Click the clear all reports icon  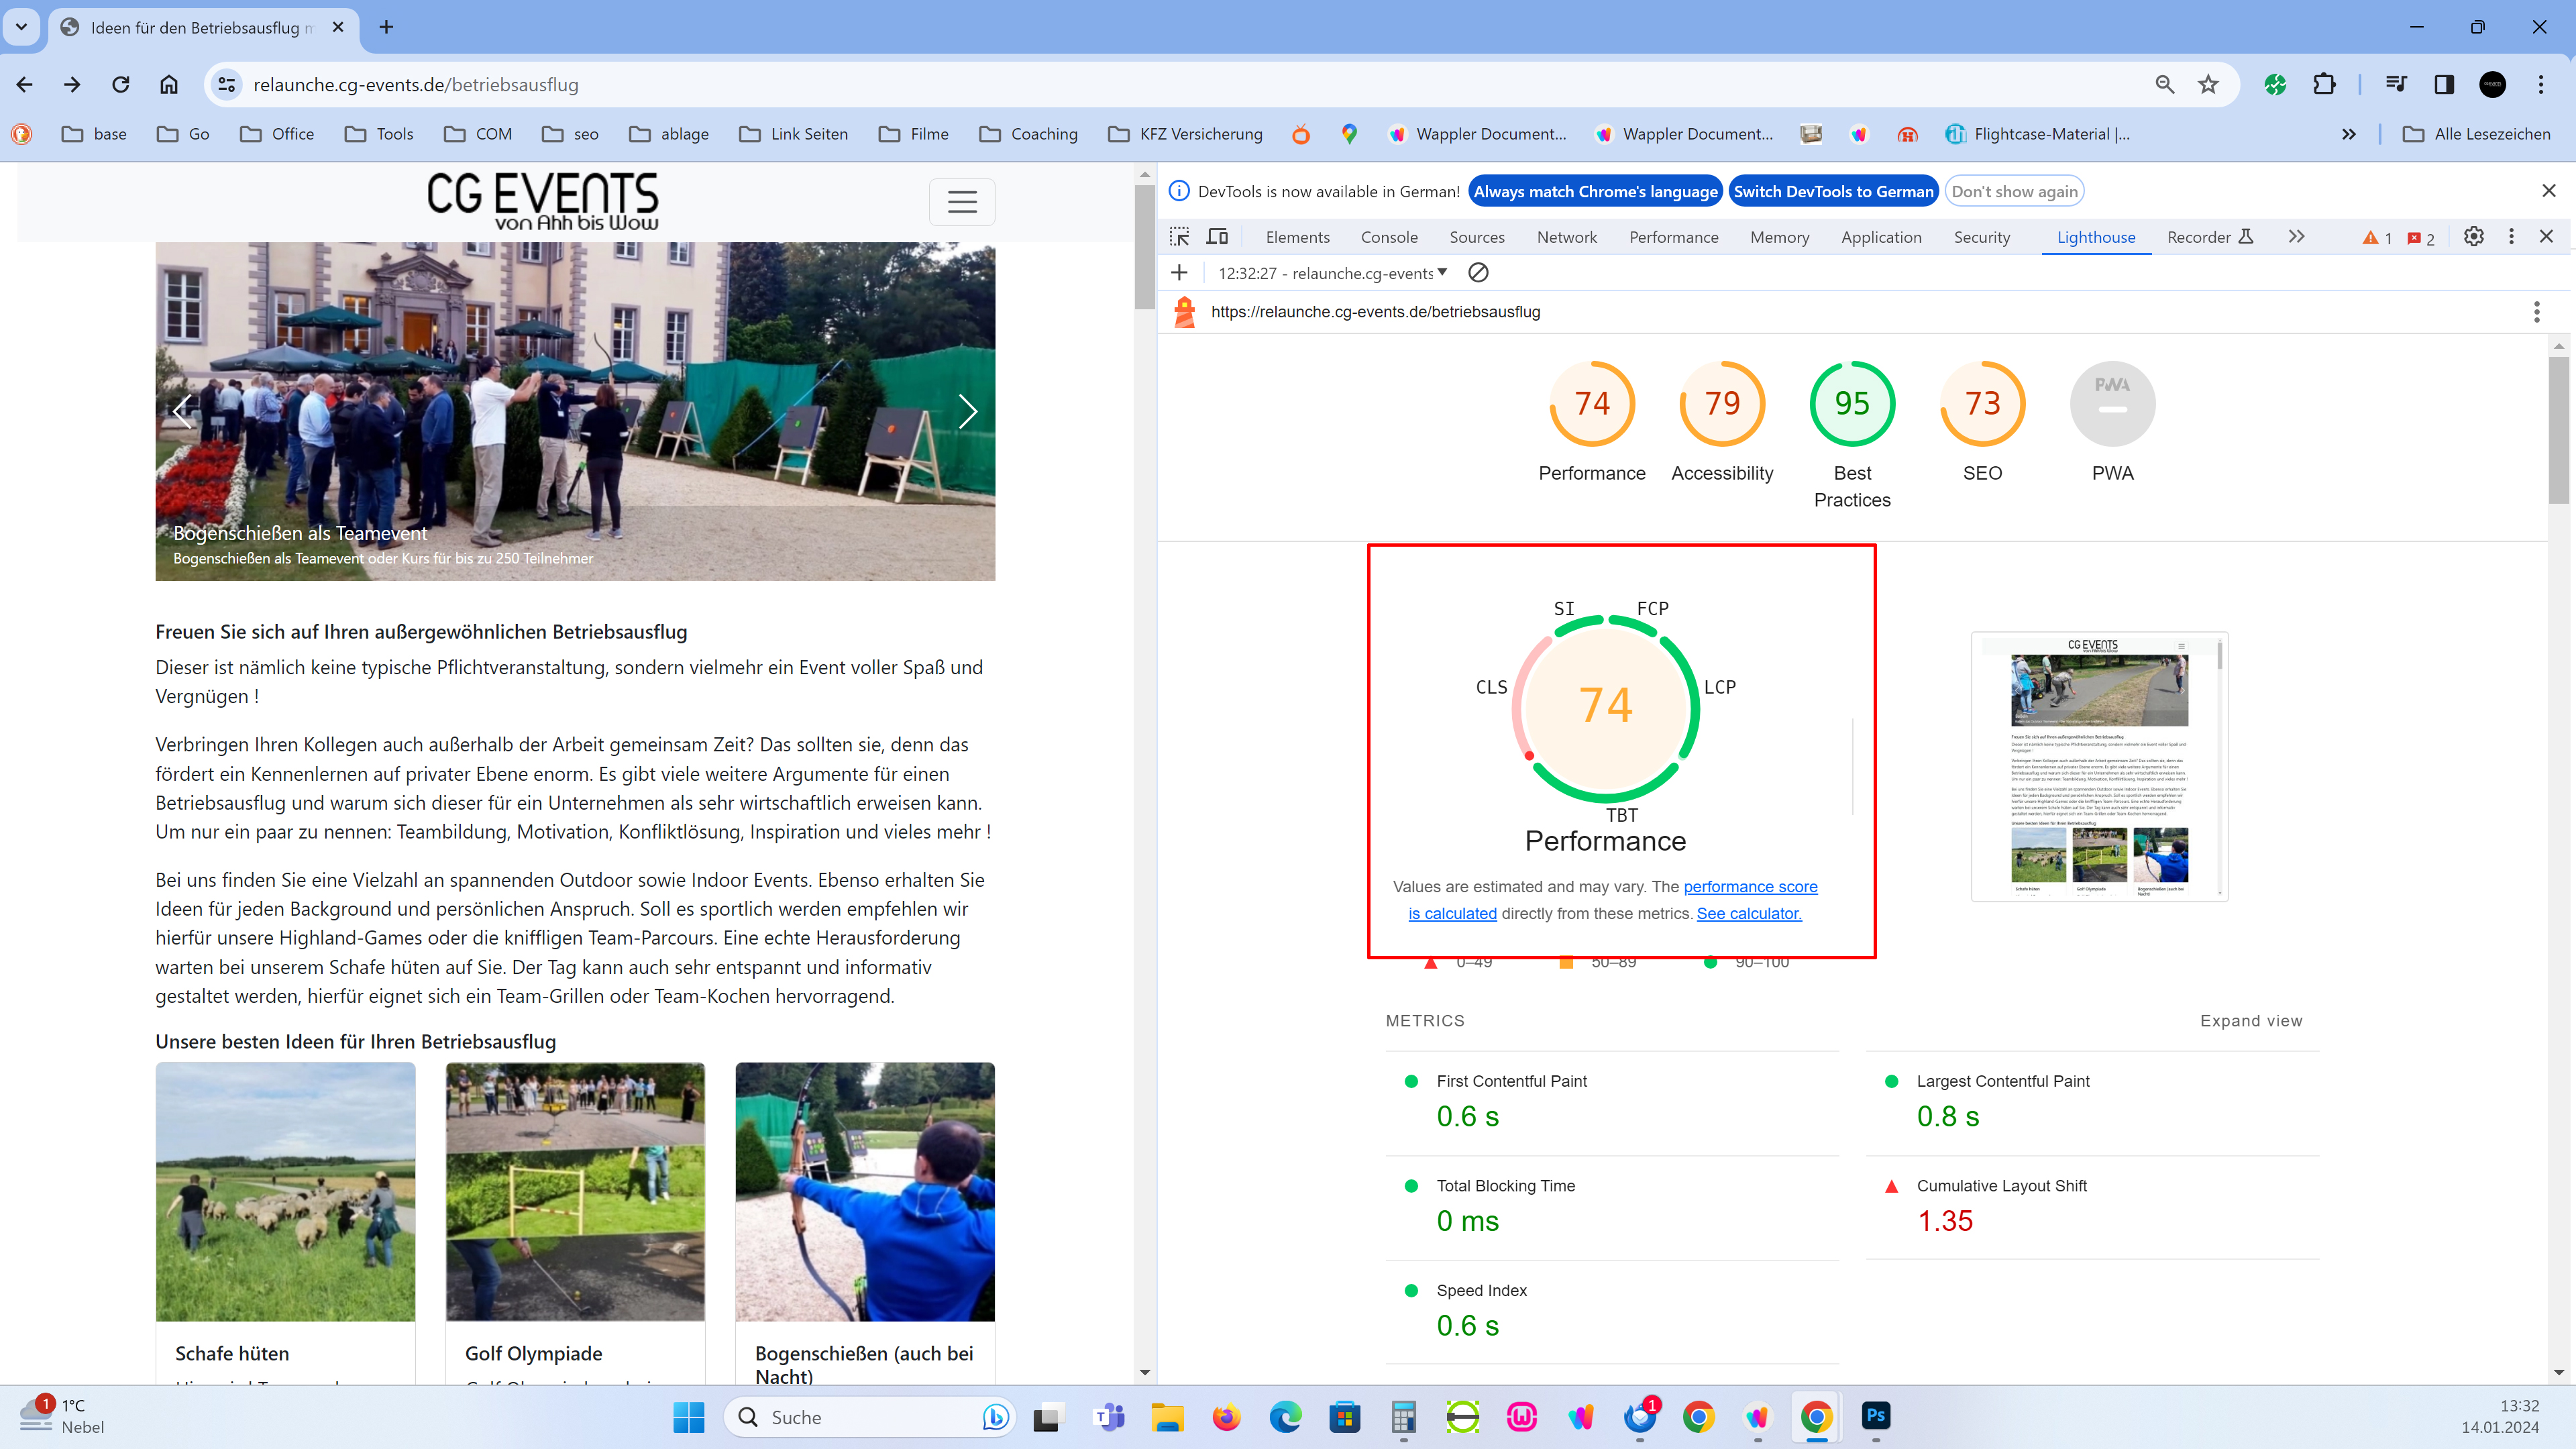click(1478, 273)
